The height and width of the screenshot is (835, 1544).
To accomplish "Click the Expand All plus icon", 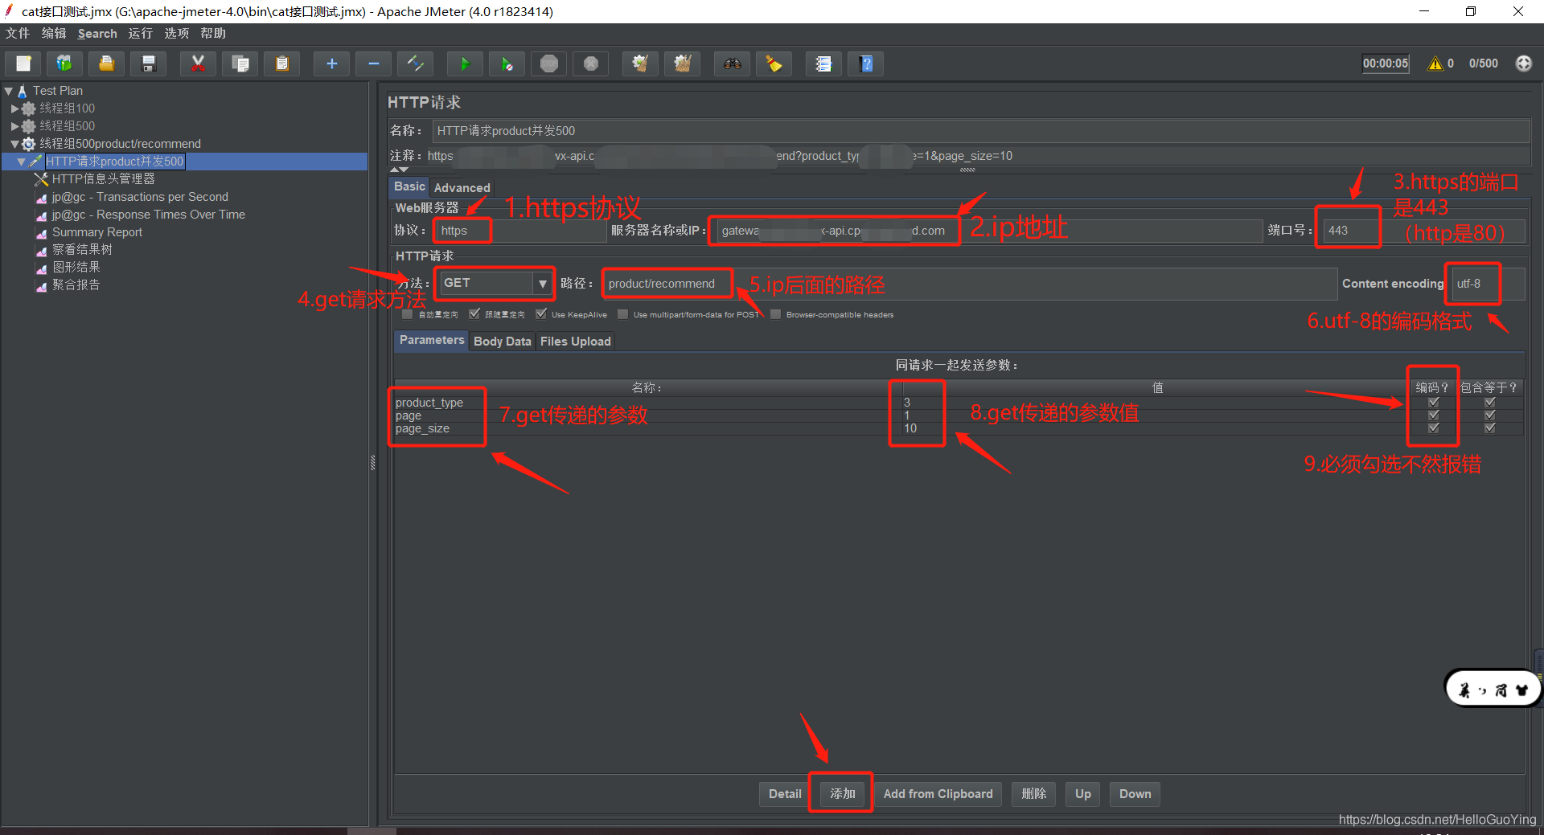I will pos(331,63).
